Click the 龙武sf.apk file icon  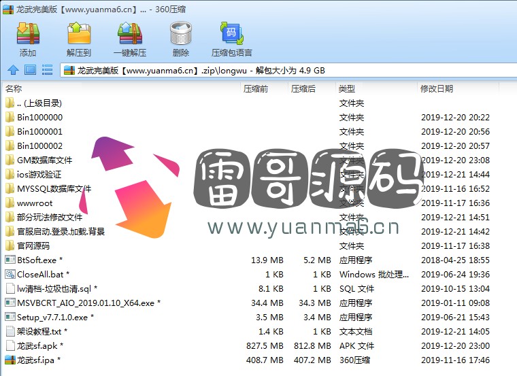[x=10, y=345]
